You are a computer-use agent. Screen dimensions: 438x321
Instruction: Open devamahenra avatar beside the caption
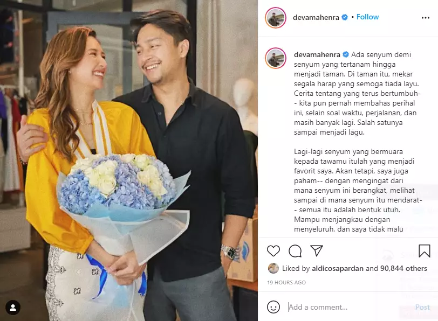tap(276, 58)
